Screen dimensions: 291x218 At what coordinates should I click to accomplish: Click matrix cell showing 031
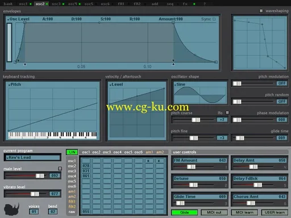click(x=86, y=171)
